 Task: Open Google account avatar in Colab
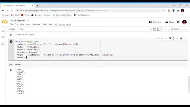pos(184,22)
